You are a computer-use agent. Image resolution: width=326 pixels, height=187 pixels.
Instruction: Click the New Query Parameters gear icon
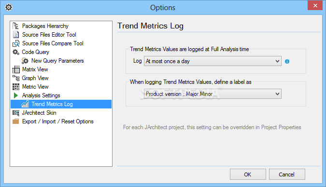pyautogui.click(x=25, y=61)
